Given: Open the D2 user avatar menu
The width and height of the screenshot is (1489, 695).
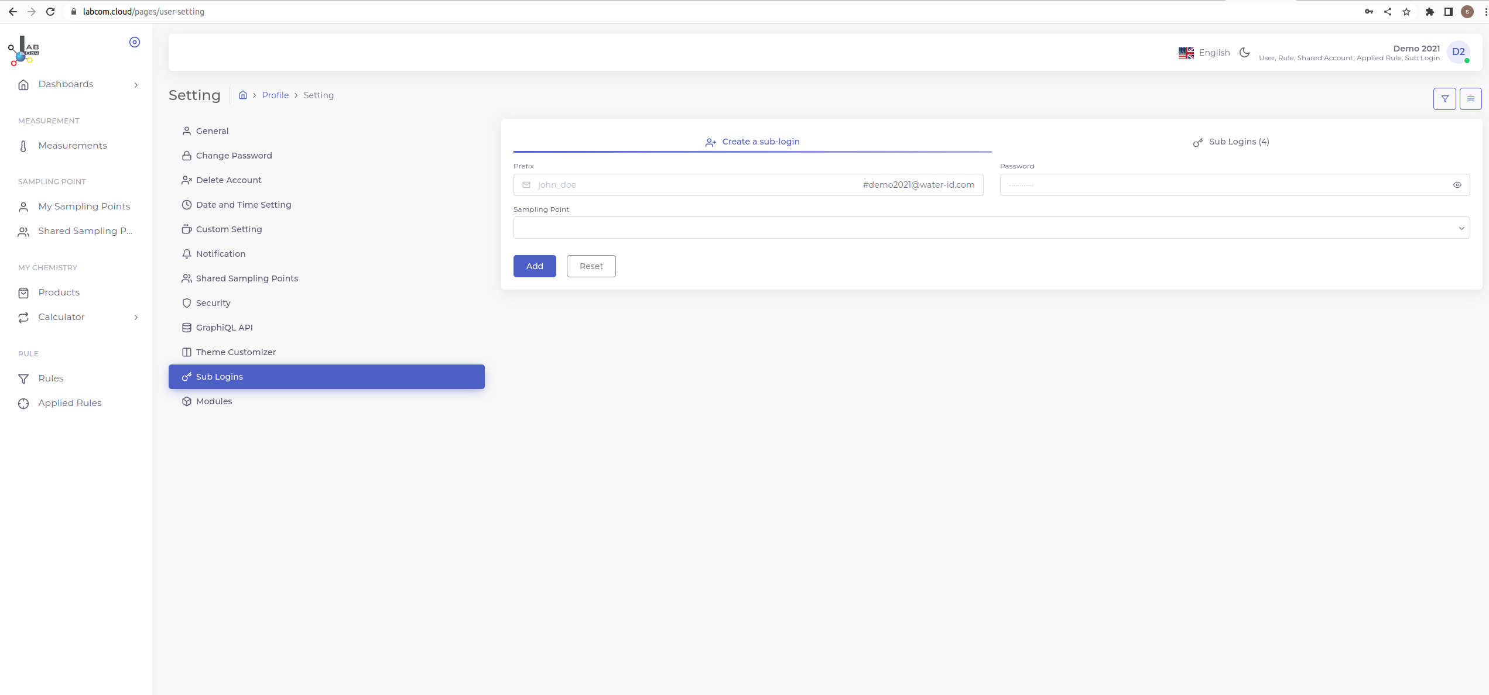Looking at the screenshot, I should [x=1459, y=52].
